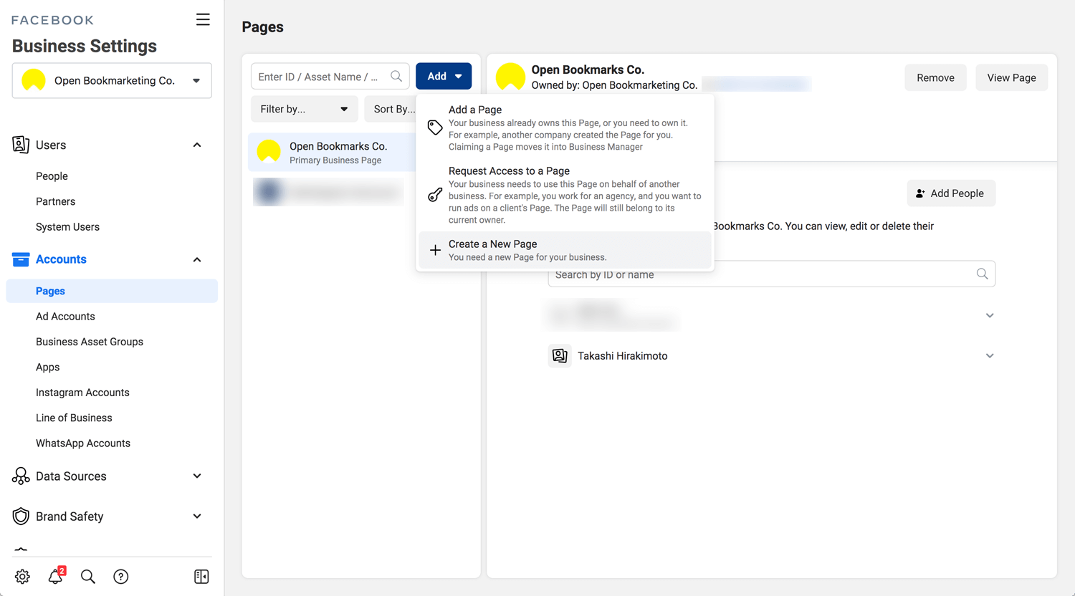Click the tag icon beside Add a Page
This screenshot has height=596, width=1075.
pyautogui.click(x=435, y=128)
